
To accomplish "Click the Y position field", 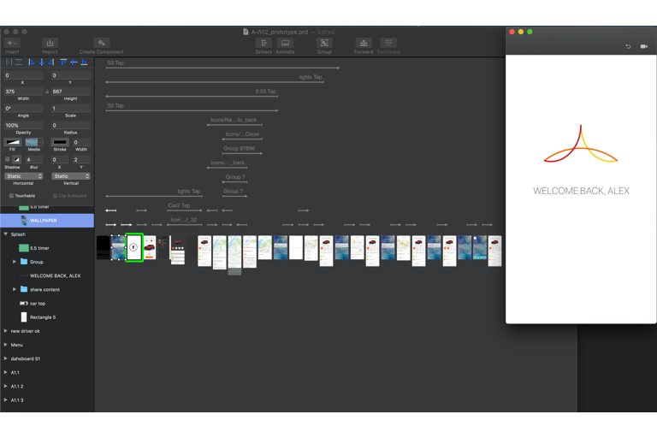I will [71, 75].
